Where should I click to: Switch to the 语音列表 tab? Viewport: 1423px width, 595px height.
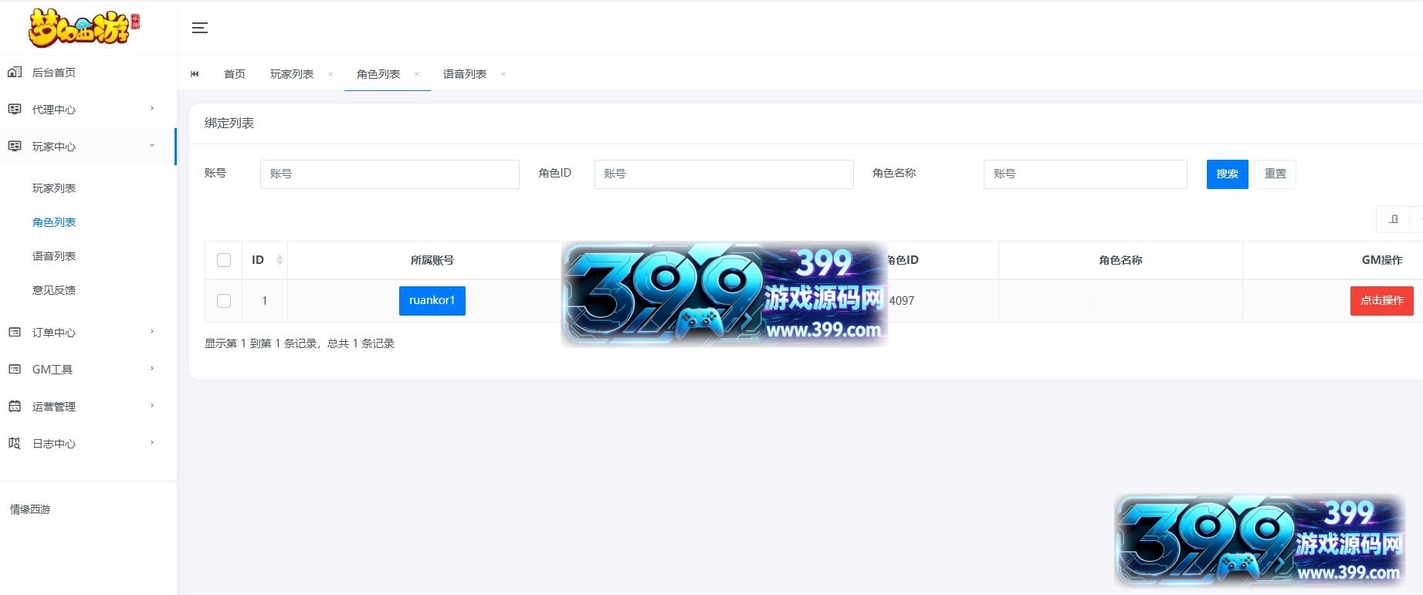[465, 74]
